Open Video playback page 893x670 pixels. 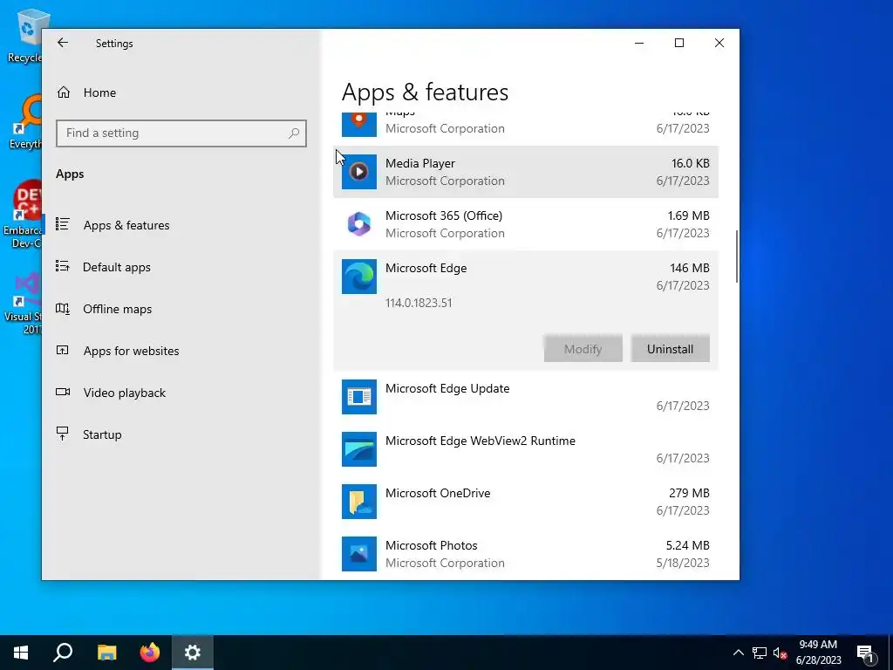(124, 393)
